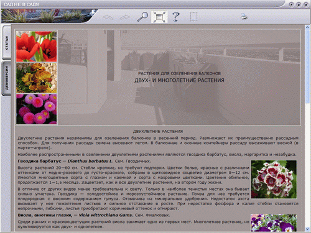Click the scrollbar up arrow

point(307,27)
